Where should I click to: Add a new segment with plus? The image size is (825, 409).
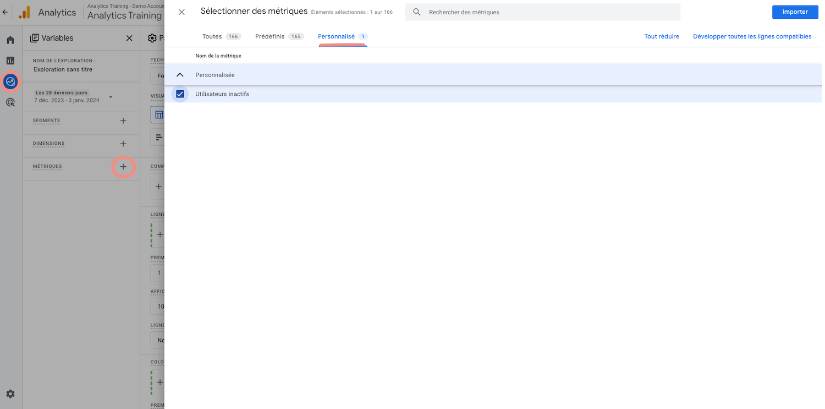click(x=123, y=121)
